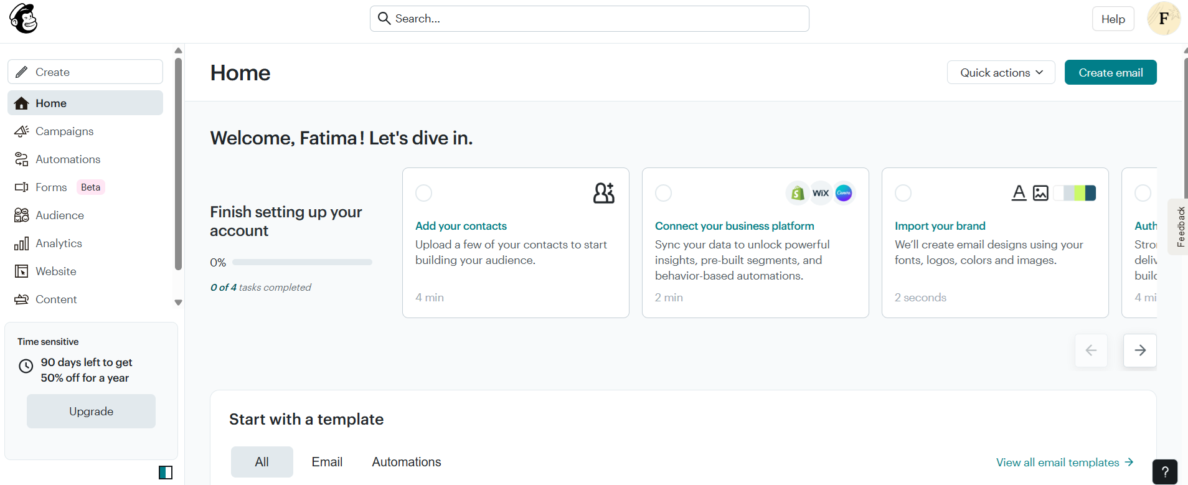Click the Create email button
Viewport: 1188px width, 485px height.
(1110, 73)
